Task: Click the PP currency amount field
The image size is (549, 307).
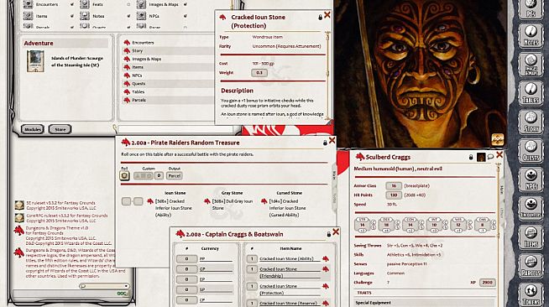Action: pos(186,259)
